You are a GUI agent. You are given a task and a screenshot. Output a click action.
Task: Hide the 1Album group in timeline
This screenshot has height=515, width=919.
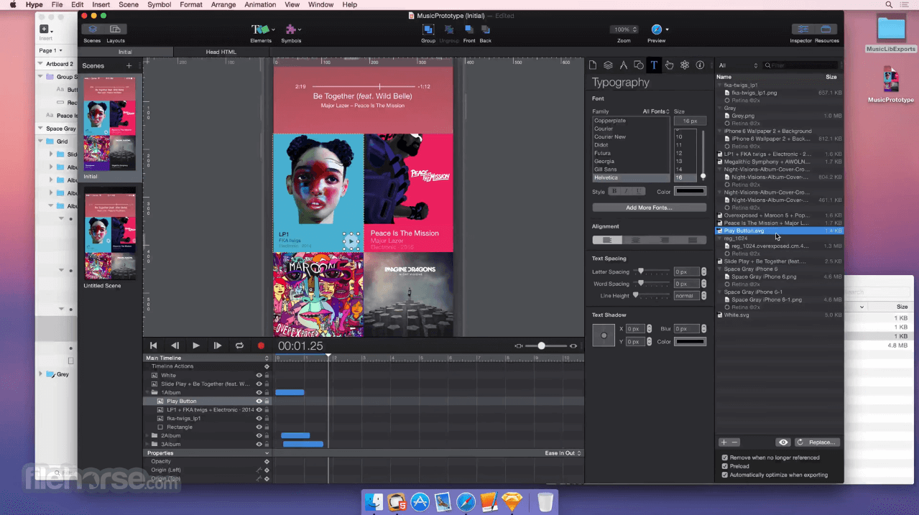pyautogui.click(x=259, y=392)
